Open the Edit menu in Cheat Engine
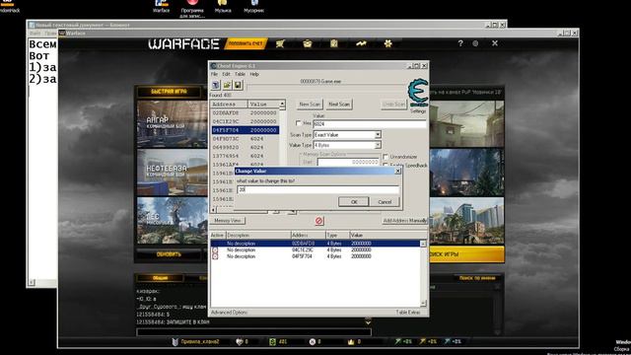The image size is (631, 355). pos(226,74)
